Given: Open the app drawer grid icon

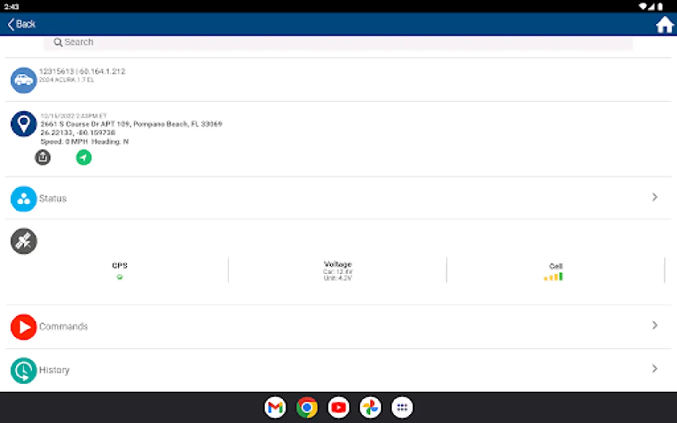Looking at the screenshot, I should point(402,407).
